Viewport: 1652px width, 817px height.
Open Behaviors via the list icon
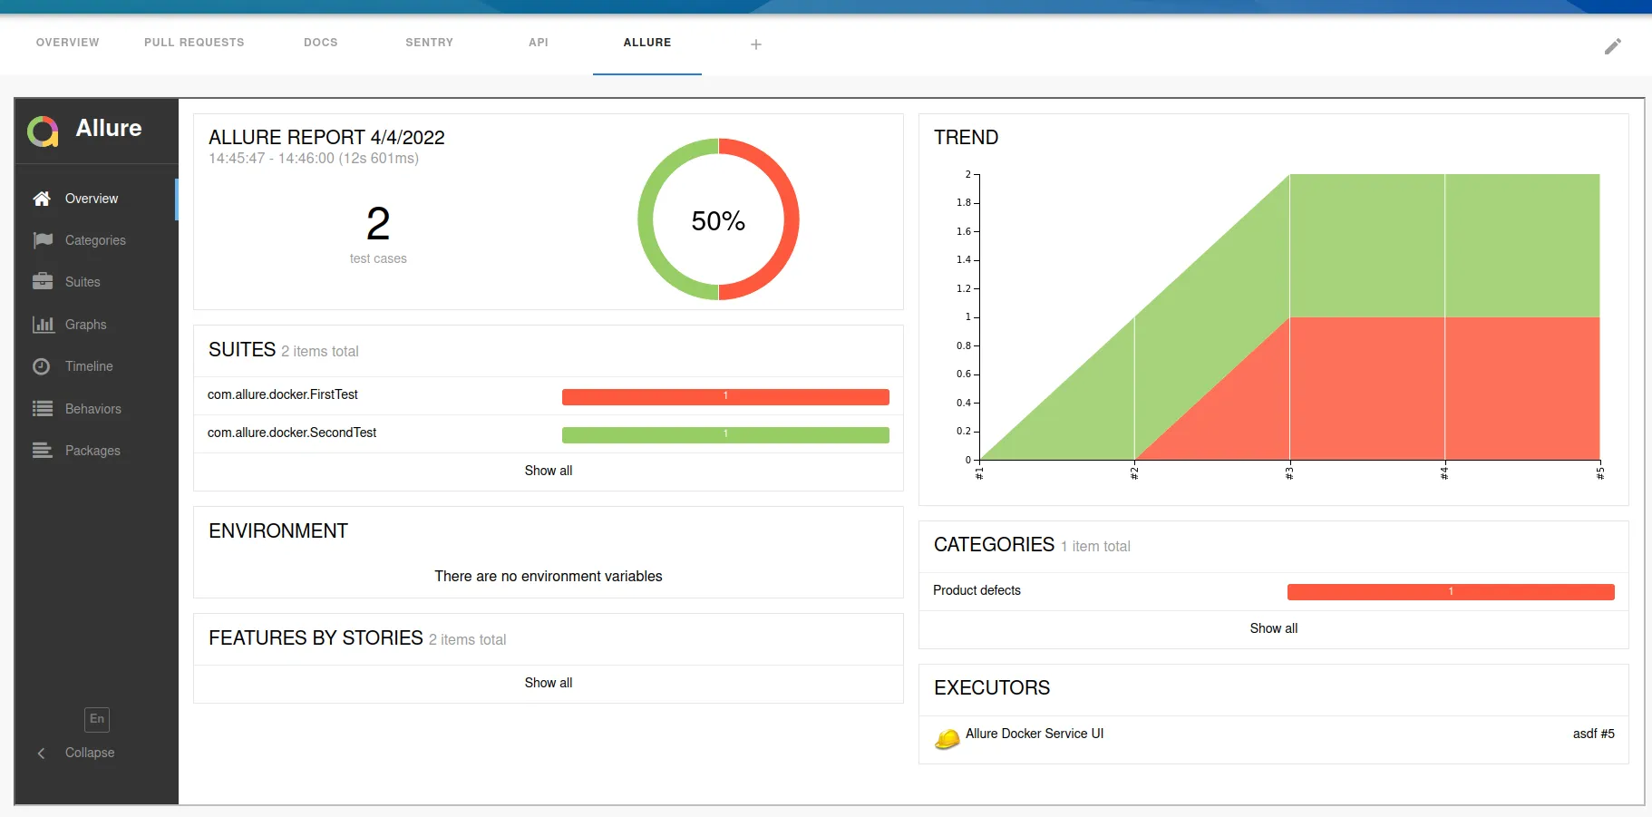(x=42, y=408)
